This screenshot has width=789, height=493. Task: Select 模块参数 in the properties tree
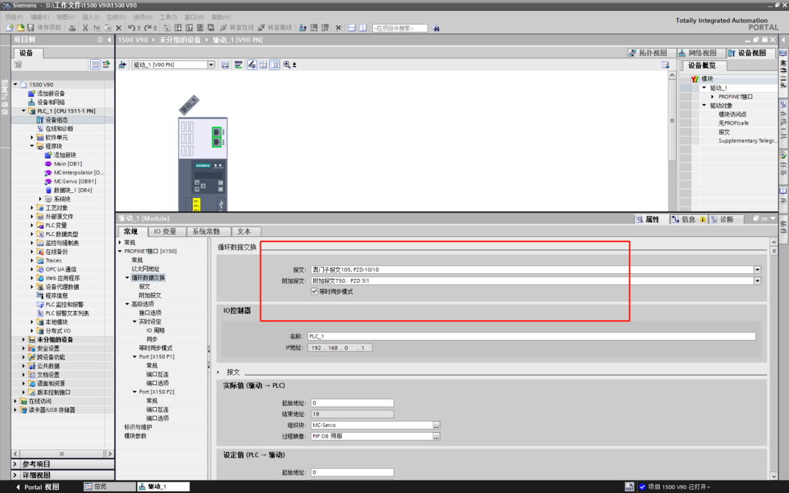coord(136,436)
